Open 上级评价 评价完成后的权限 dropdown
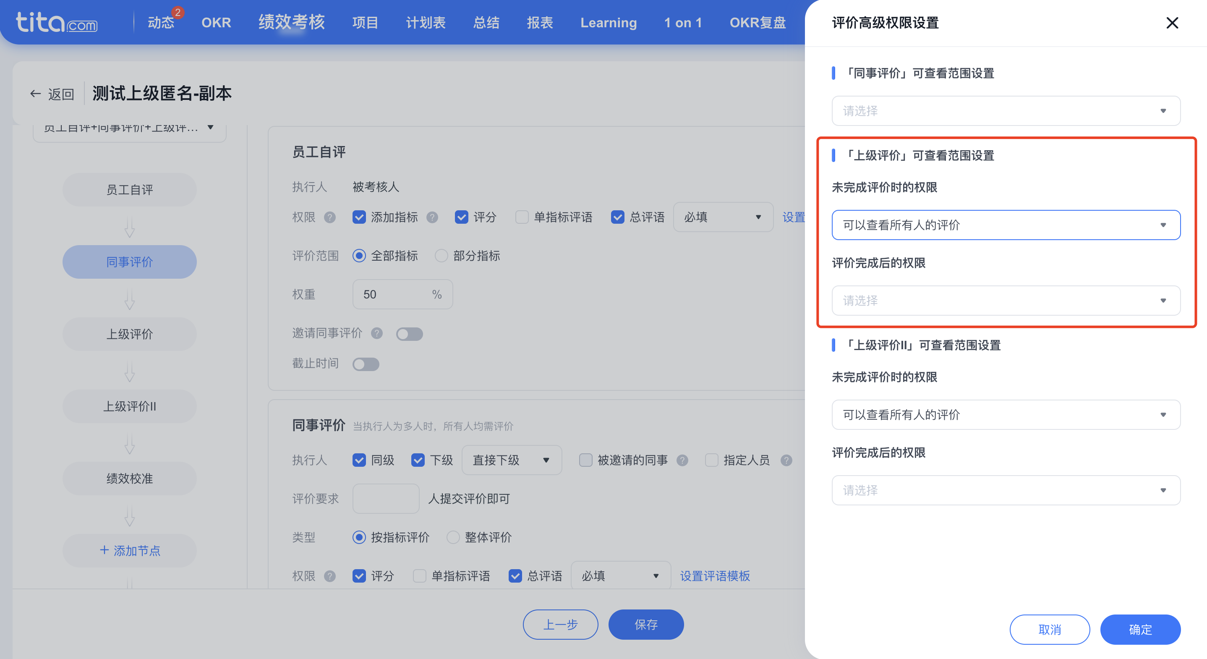The height and width of the screenshot is (659, 1207). point(1006,301)
